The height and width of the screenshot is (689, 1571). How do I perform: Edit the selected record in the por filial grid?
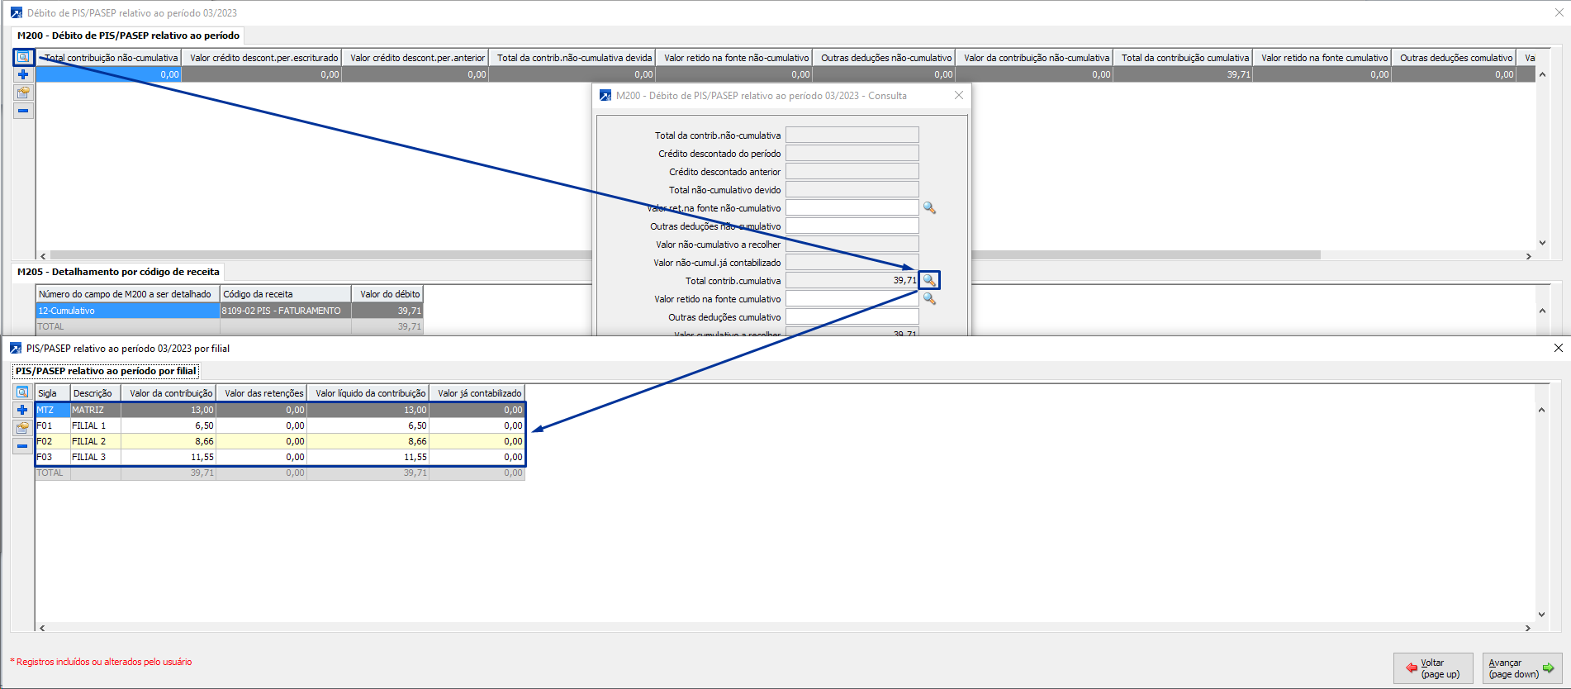tap(22, 428)
